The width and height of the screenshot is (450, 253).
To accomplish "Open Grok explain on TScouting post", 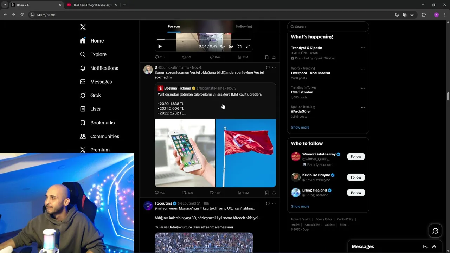I will (x=268, y=203).
